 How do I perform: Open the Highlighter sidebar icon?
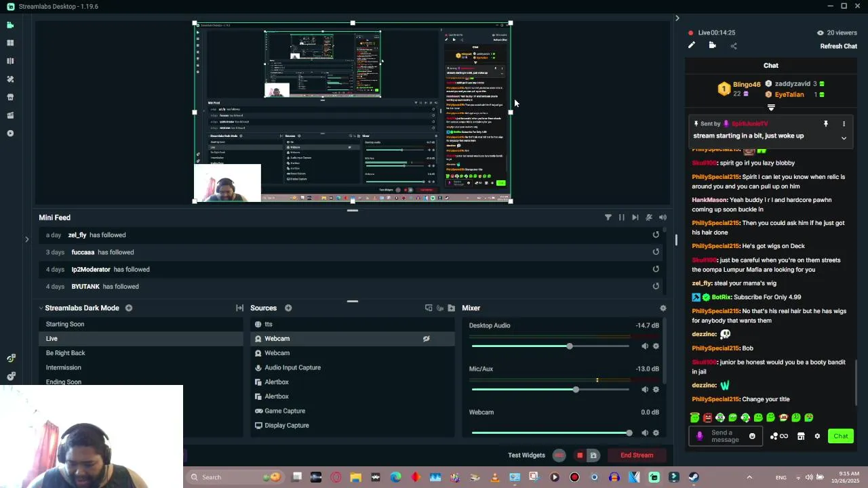pyautogui.click(x=10, y=115)
